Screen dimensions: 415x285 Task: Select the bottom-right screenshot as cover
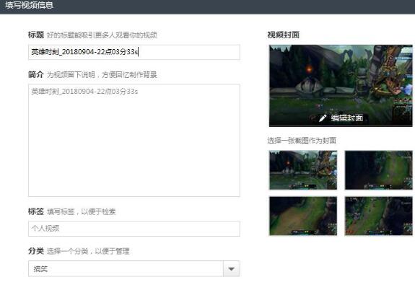pyautogui.click(x=378, y=216)
